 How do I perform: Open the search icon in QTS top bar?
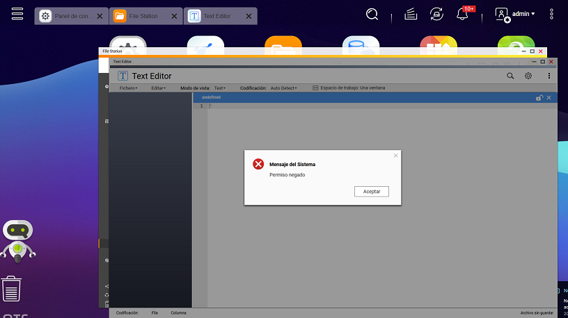click(x=372, y=15)
